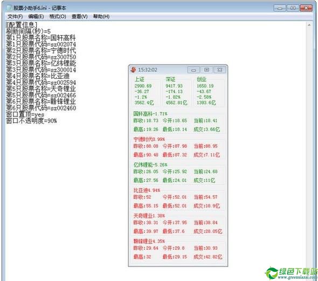318x281 pixels.
Task: Open the 查看(V) menu
Action: [80, 16]
